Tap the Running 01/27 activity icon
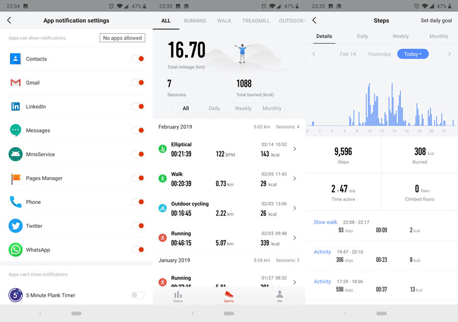This screenshot has height=322, width=458. point(163,282)
